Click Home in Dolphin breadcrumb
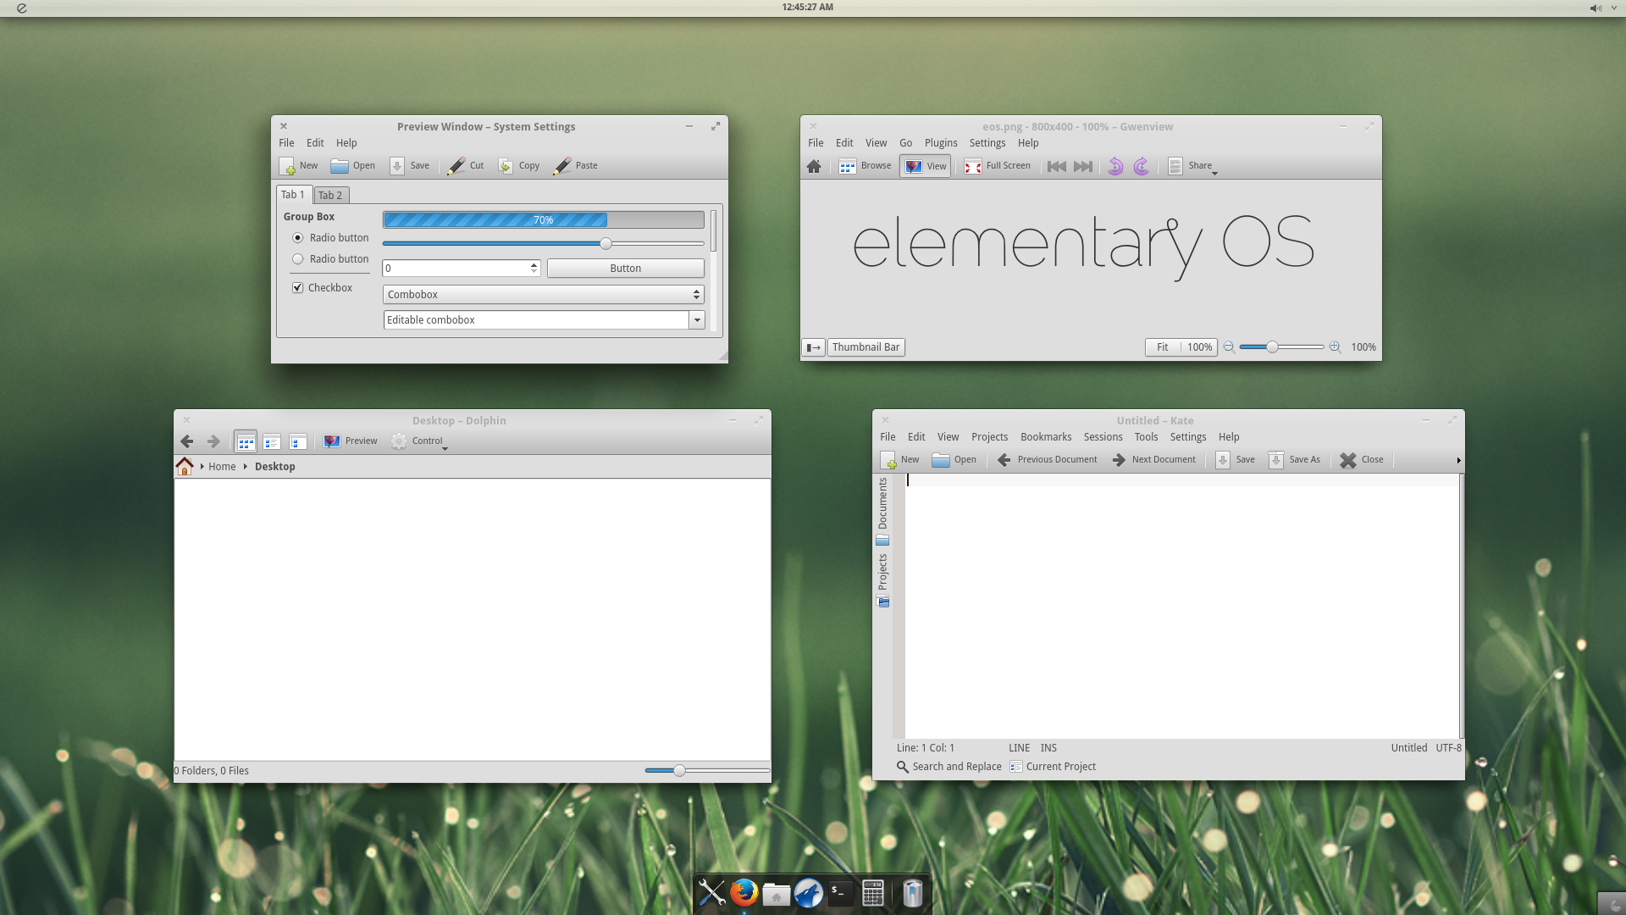The image size is (1626, 915). pyautogui.click(x=222, y=467)
